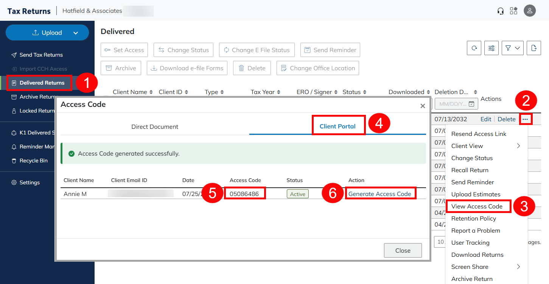Select the Client Portal tab
Viewport: 549px width, 284px height.
[337, 127]
